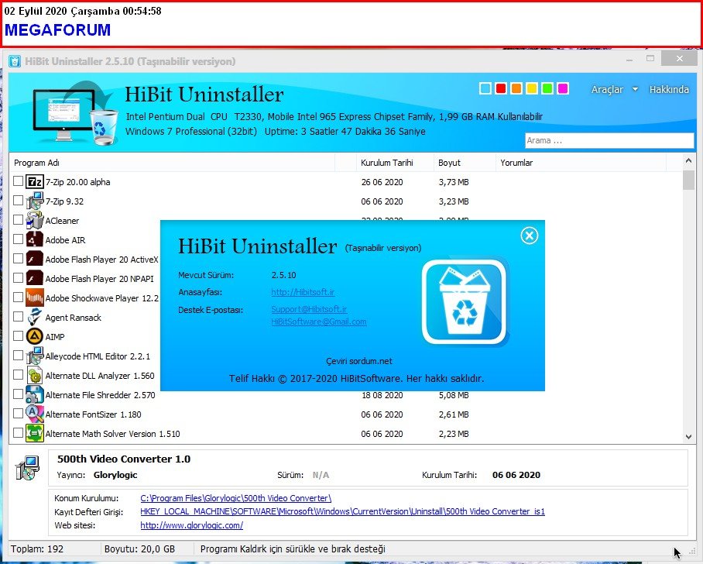Select the magenta theme color swatch
This screenshot has width=703, height=564.
point(563,88)
